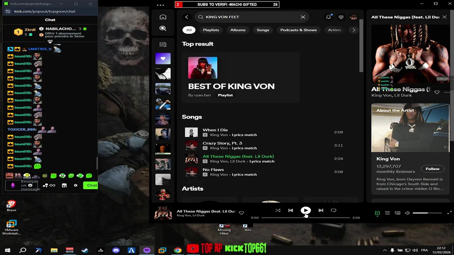Click the Kick chat voice microphone icon

(x=13, y=185)
